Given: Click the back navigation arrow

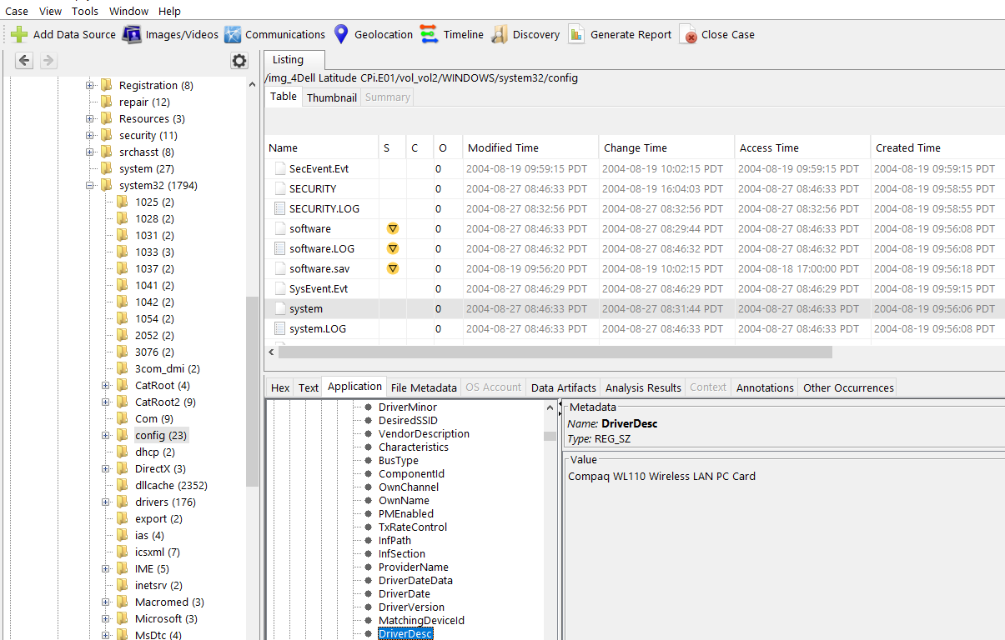Looking at the screenshot, I should (x=24, y=60).
